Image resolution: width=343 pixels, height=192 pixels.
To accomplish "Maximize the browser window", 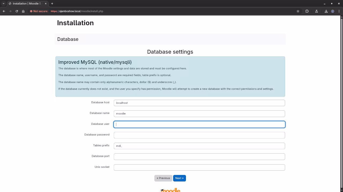I will pyautogui.click(x=332, y=3).
